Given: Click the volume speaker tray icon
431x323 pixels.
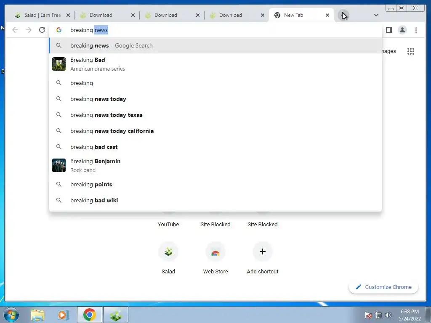Looking at the screenshot, I should point(388,315).
